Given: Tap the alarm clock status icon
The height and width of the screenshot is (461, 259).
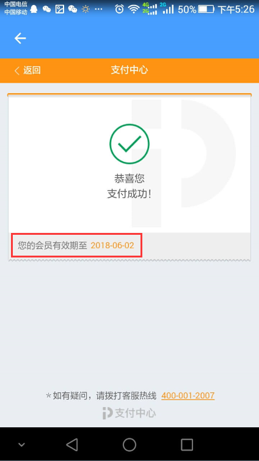Looking at the screenshot, I should tap(119, 9).
